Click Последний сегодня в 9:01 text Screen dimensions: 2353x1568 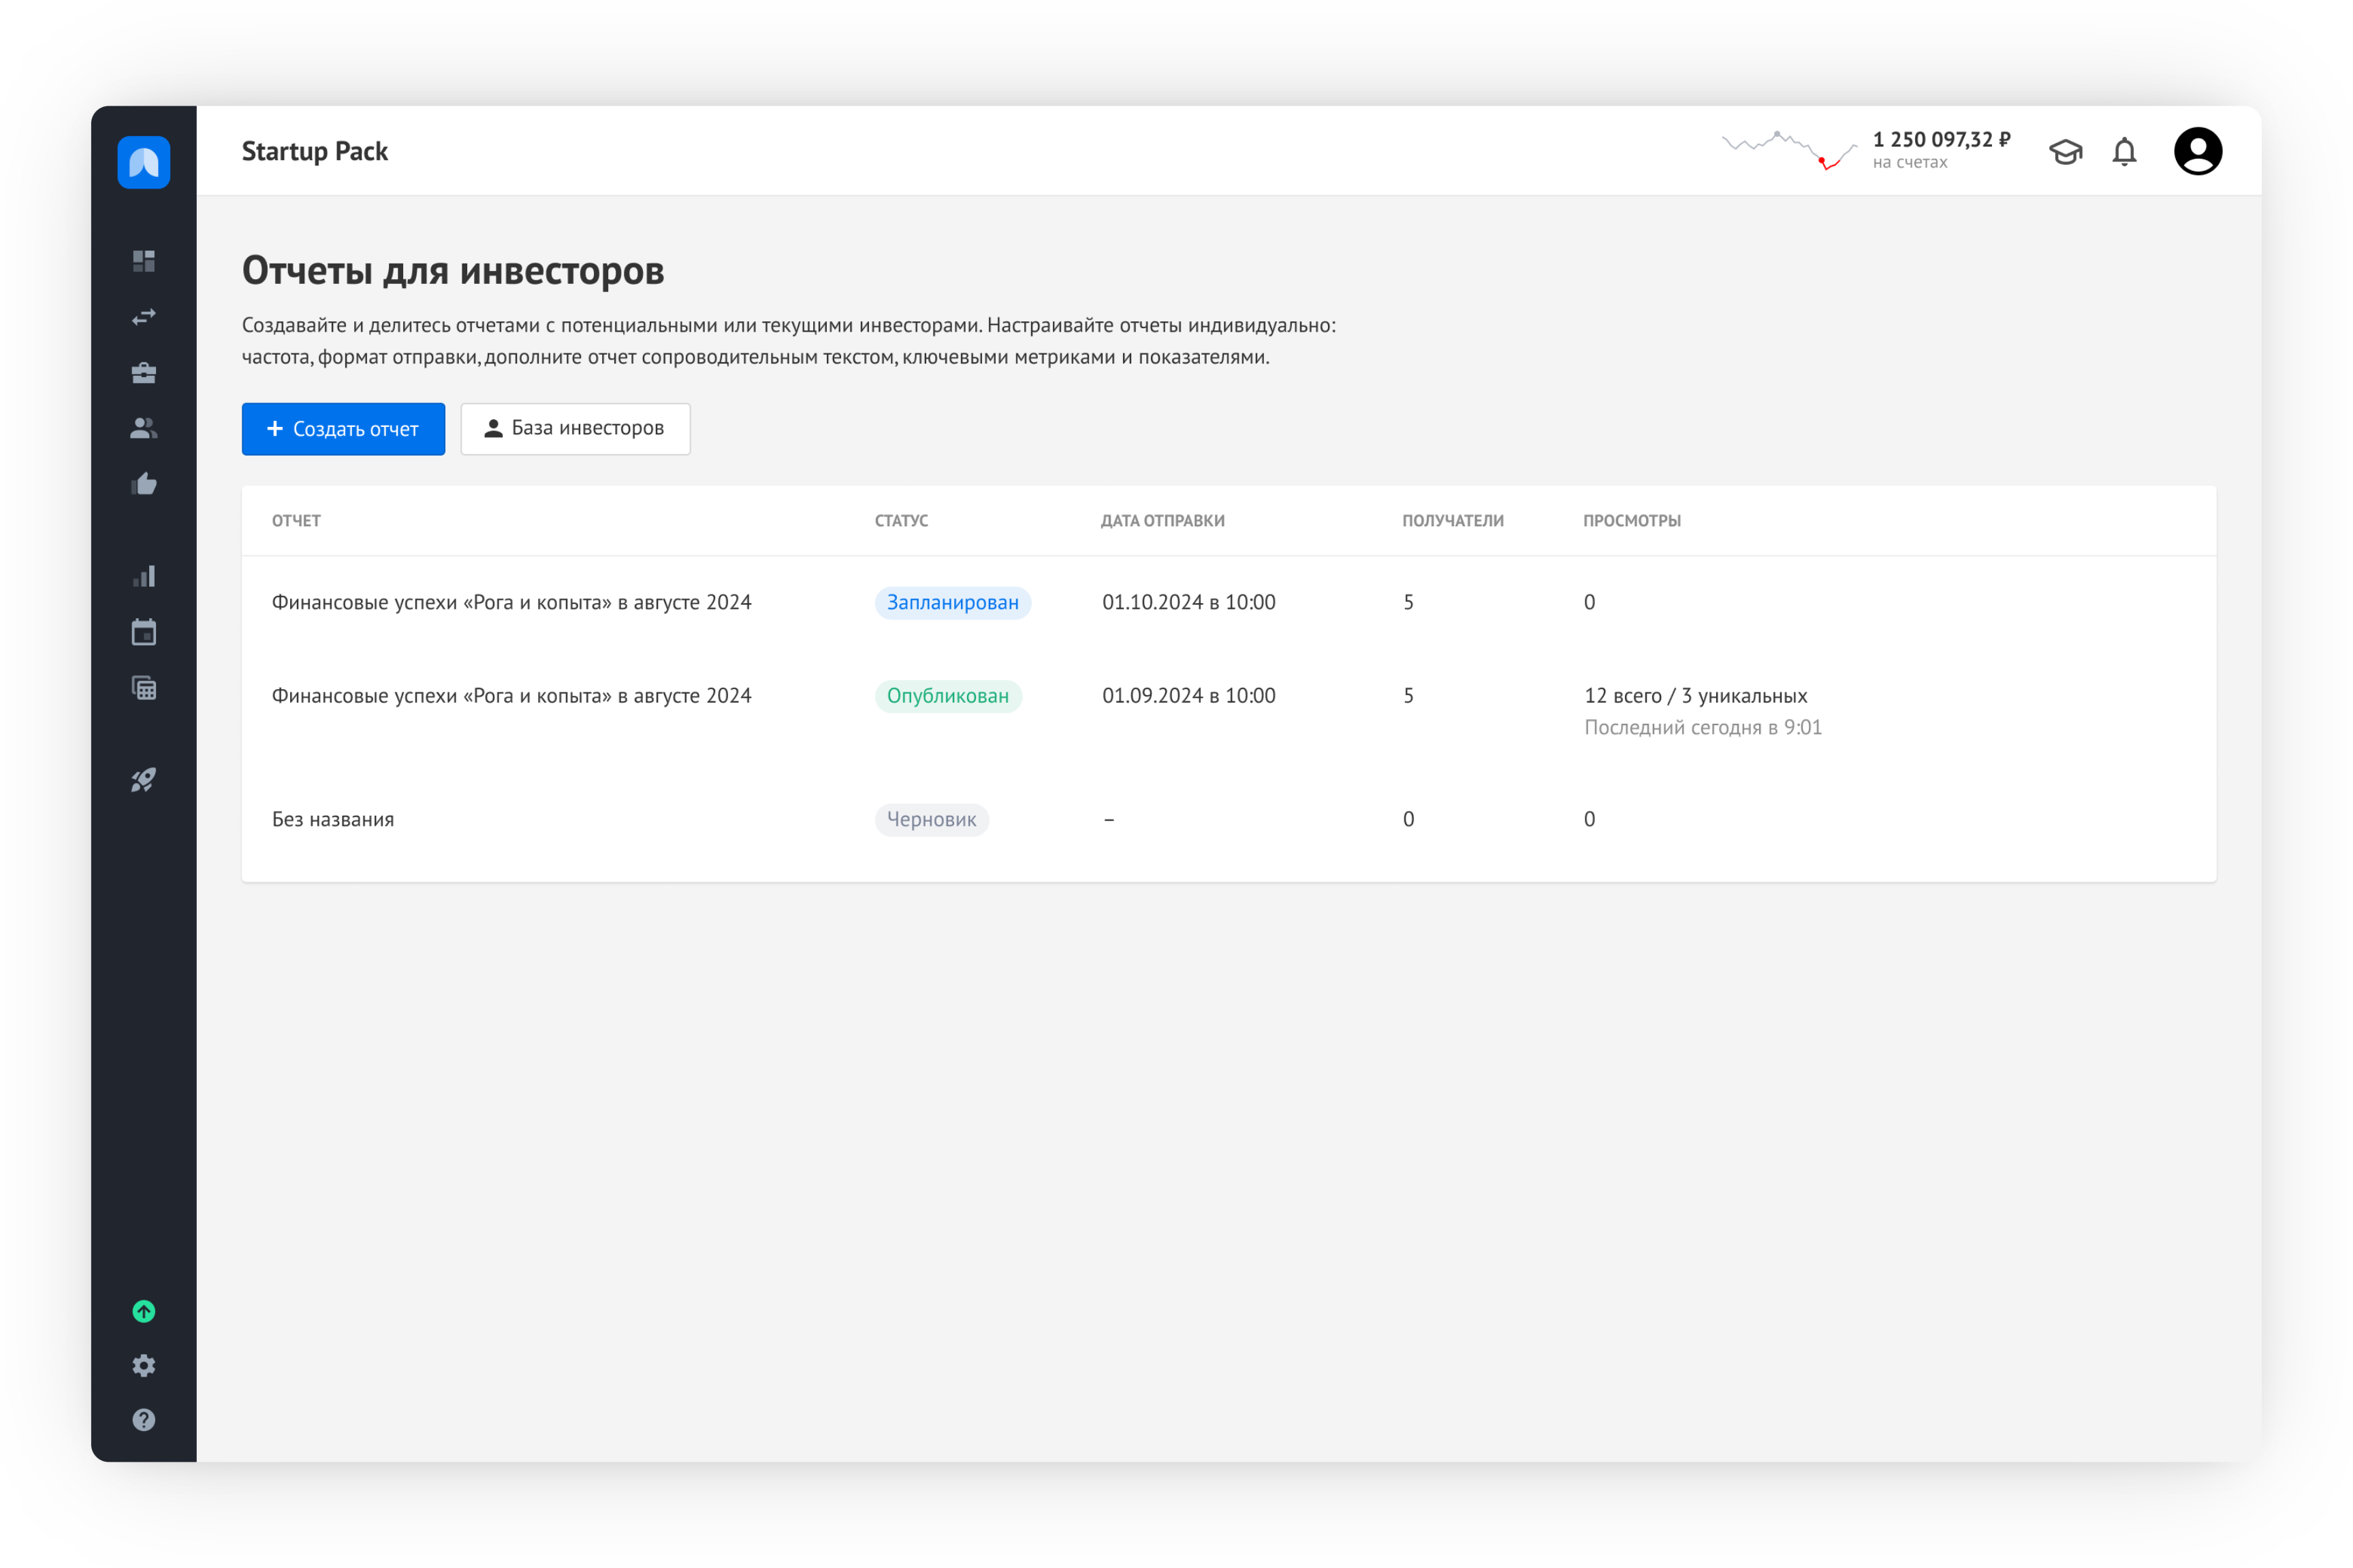1703,727
